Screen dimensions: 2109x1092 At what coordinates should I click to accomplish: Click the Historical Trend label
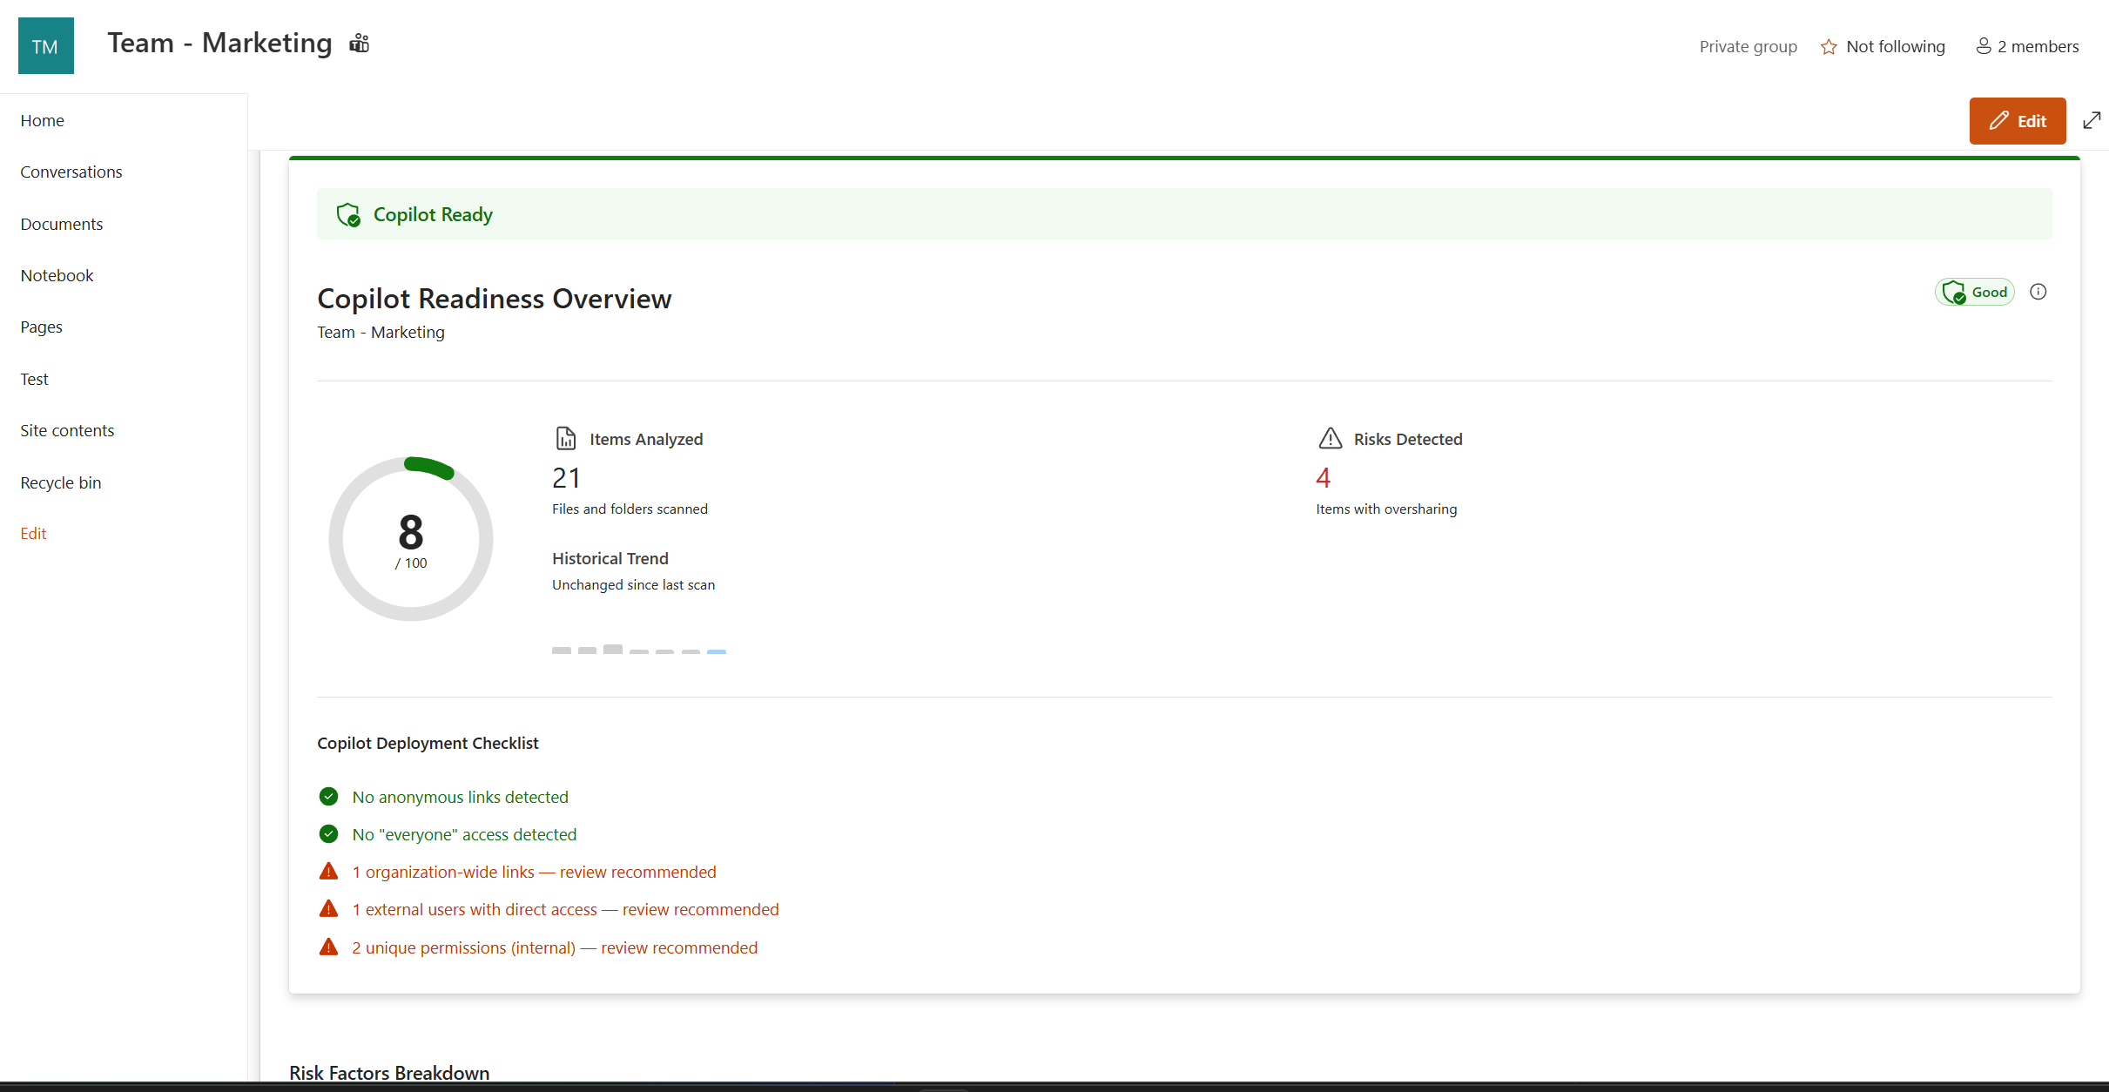tap(610, 558)
